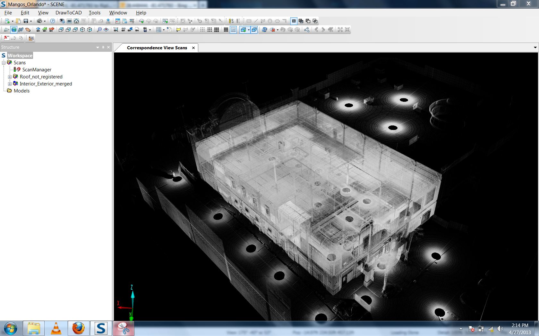This screenshot has width=539, height=336.
Task: Choose the rectangle selection tool icon
Action: (x=249, y=21)
